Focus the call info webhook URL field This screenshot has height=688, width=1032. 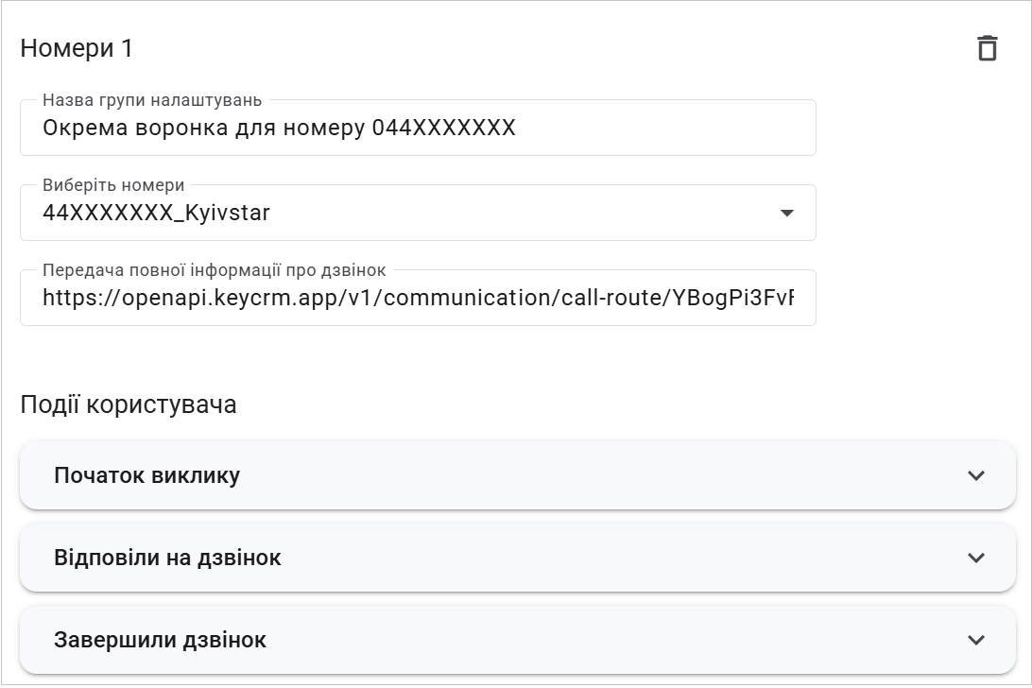click(418, 299)
